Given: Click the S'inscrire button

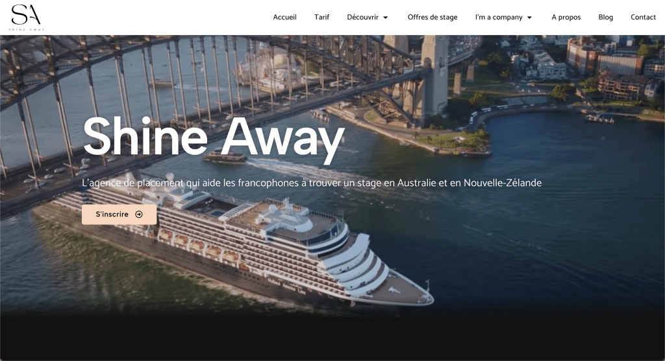Looking at the screenshot, I should 119,215.
